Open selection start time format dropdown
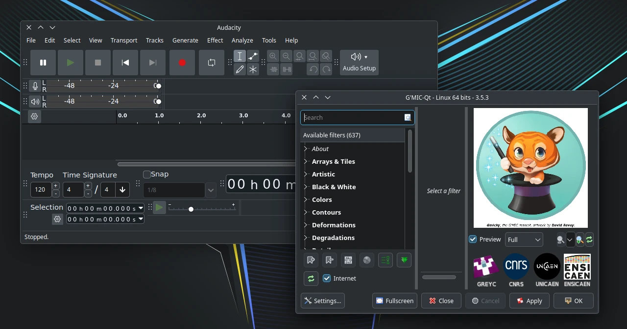 click(x=141, y=208)
